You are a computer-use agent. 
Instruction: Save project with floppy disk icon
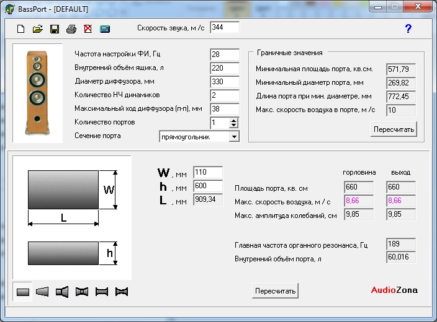(55, 28)
